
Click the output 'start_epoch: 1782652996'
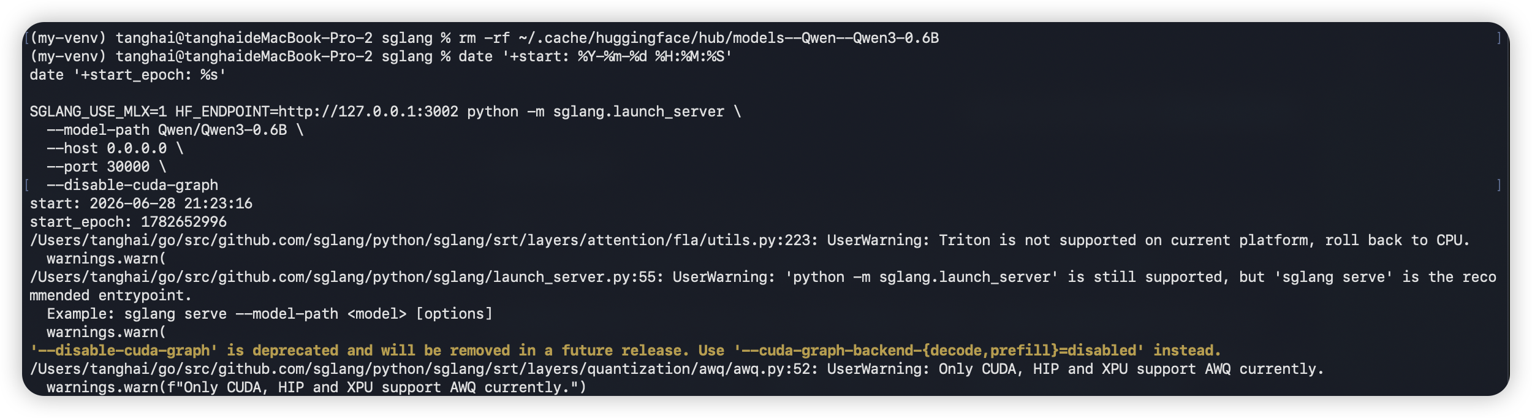coord(127,222)
